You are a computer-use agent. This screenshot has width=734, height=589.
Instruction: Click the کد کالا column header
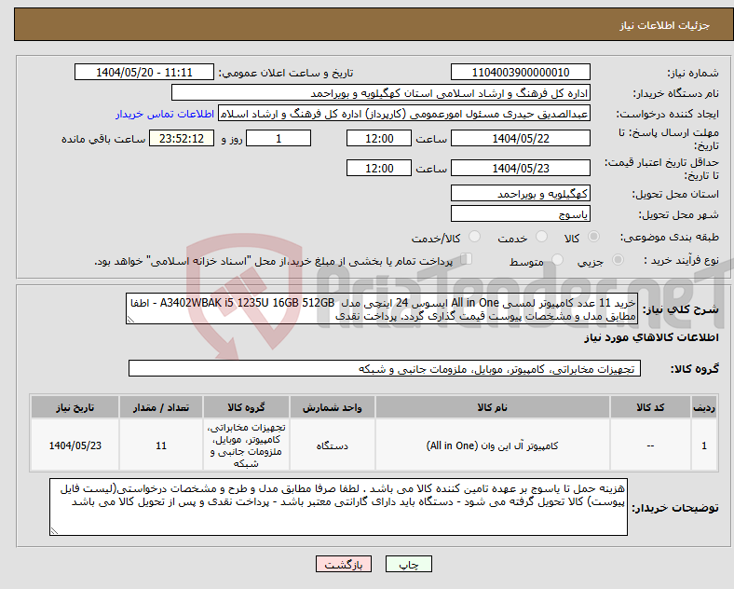pyautogui.click(x=650, y=407)
